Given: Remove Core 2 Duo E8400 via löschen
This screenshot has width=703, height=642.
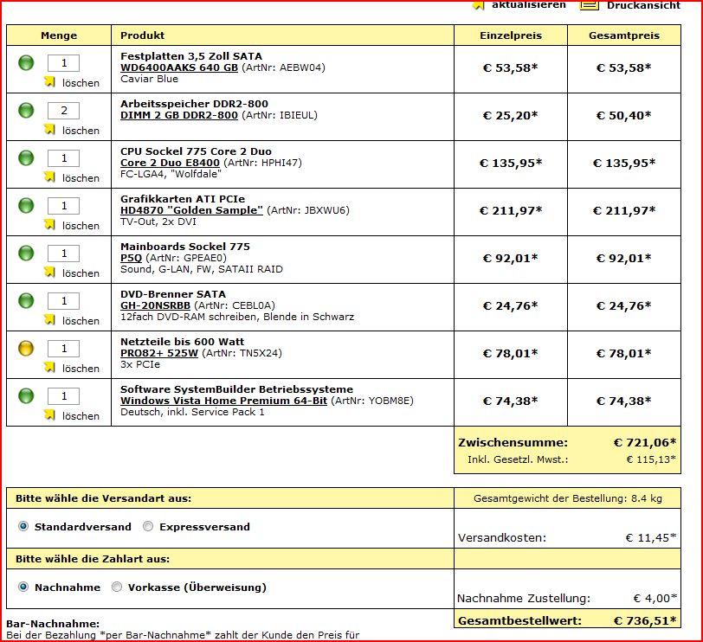Looking at the screenshot, I should click(81, 178).
